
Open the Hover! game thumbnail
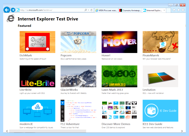[x=119, y=42]
